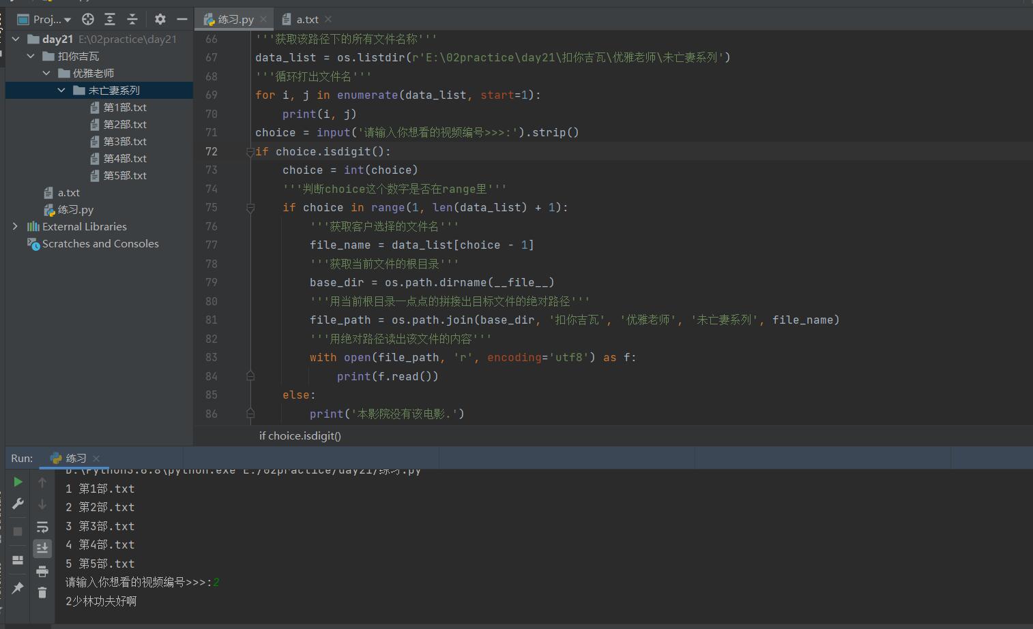Close the a.txt editor tab
The height and width of the screenshot is (629, 1033).
tap(328, 19)
